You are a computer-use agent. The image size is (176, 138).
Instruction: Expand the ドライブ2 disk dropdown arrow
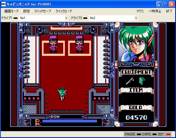pos(136,18)
